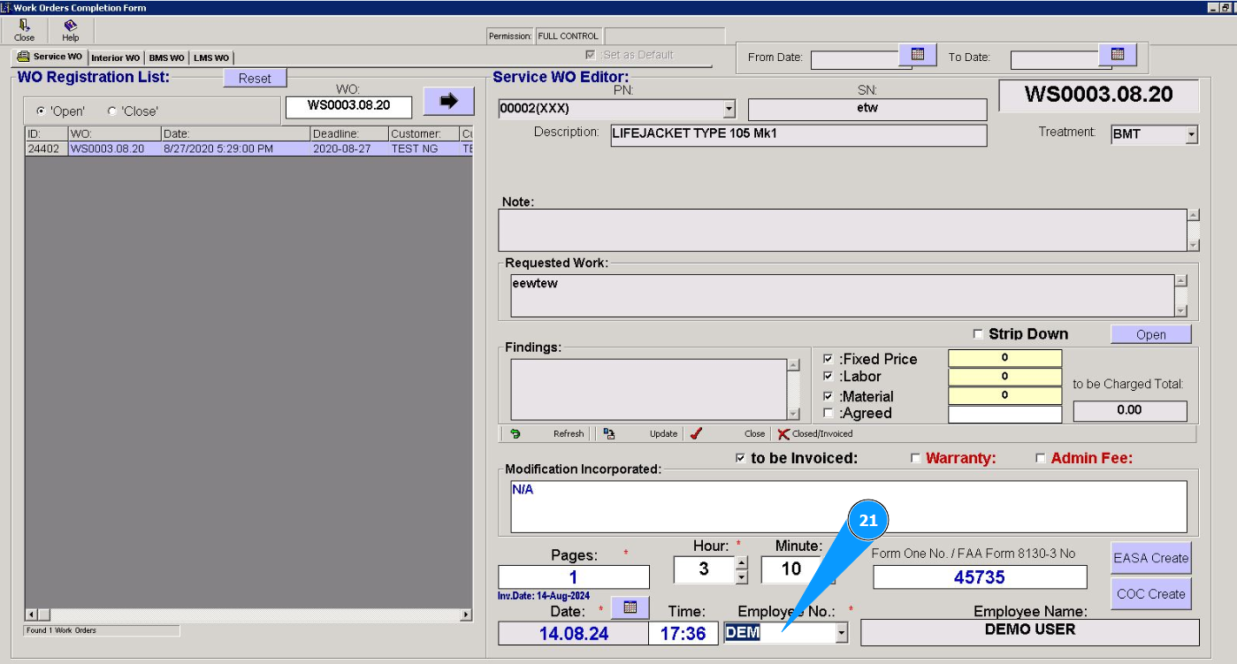The image size is (1237, 664).
Task: Click the Reset button
Action: (255, 79)
